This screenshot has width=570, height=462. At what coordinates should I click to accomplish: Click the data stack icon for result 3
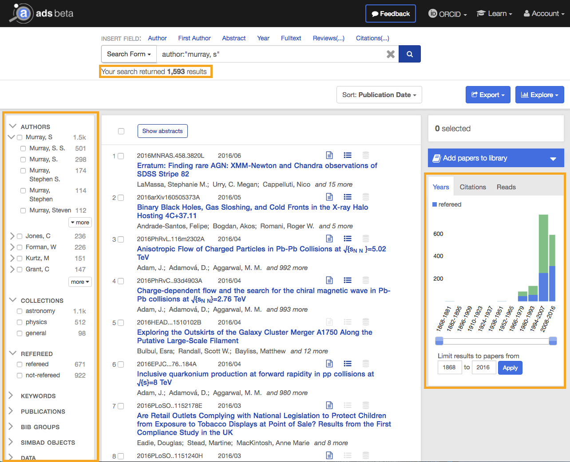[x=366, y=239]
